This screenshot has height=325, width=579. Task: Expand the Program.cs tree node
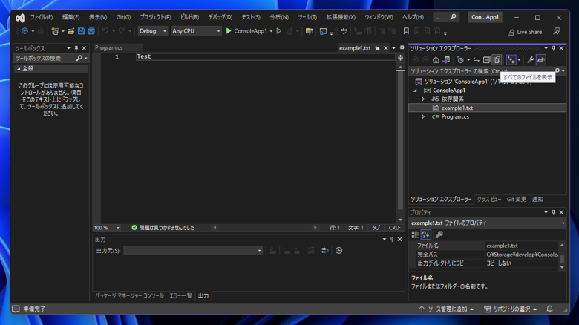(x=423, y=116)
